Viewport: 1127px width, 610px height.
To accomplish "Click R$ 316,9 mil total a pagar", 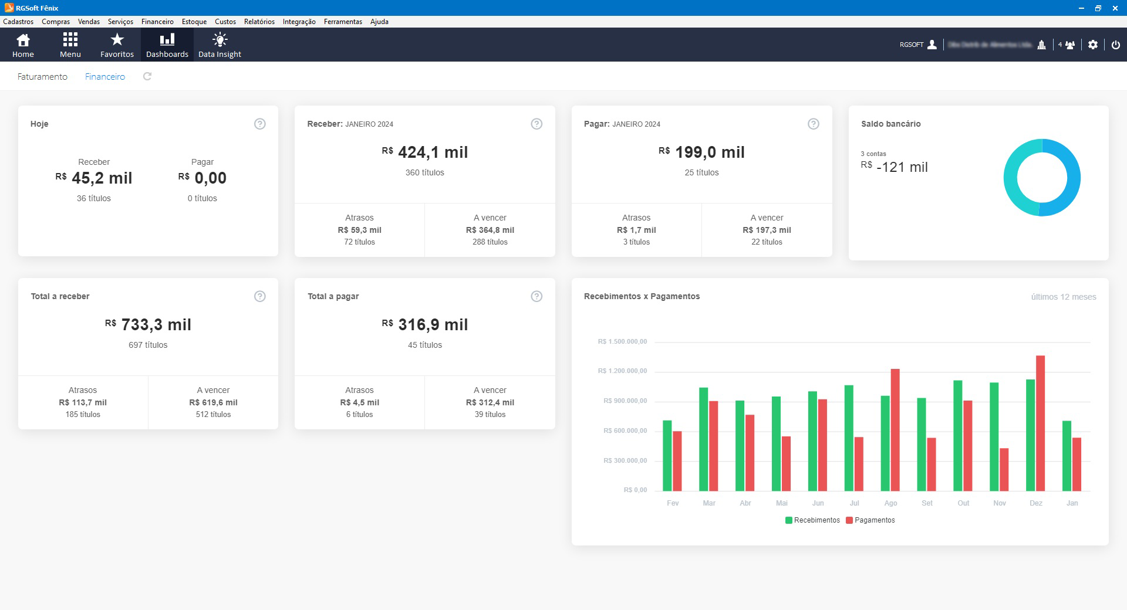I will (425, 325).
